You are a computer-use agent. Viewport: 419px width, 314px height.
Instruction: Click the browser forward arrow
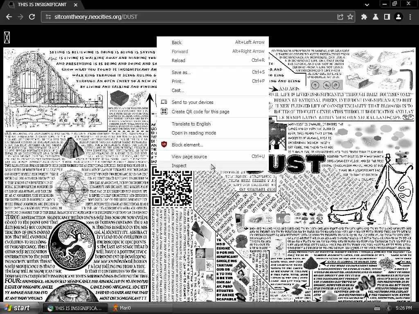pyautogui.click(x=20, y=17)
